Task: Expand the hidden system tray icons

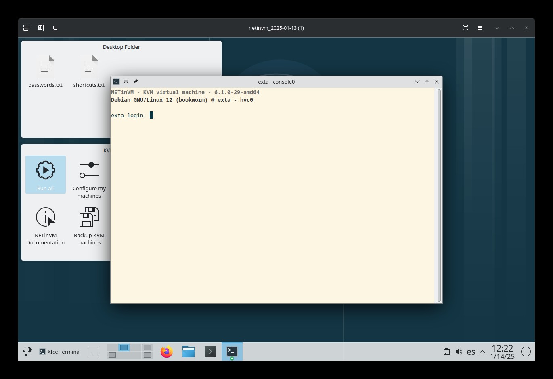Action: click(482, 352)
